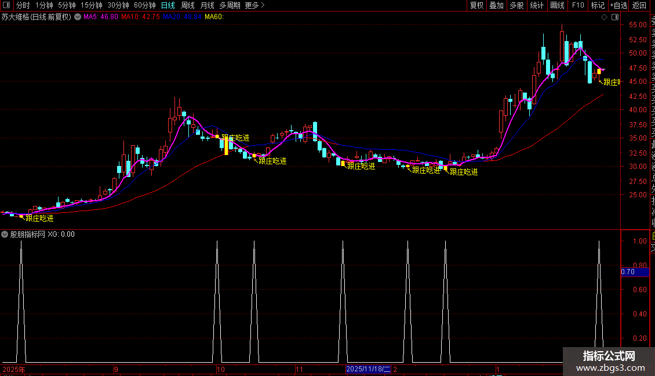Click the 复权 adjustment button
This screenshot has width=655, height=376.
click(x=476, y=6)
